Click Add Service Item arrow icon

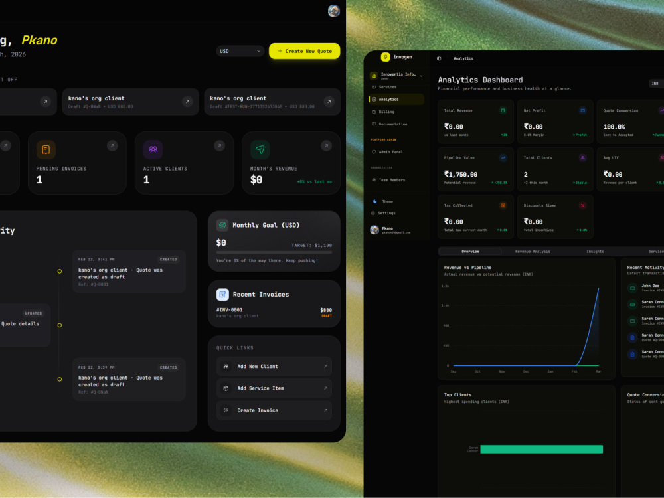click(x=325, y=388)
